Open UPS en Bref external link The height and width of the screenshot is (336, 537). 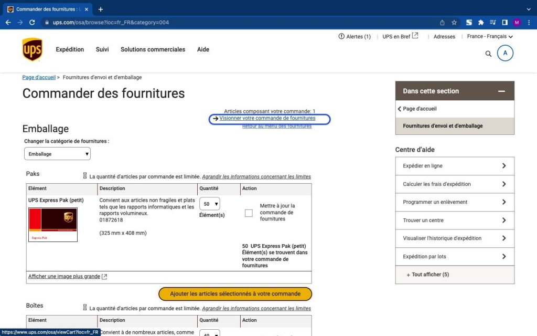pyautogui.click(x=400, y=36)
